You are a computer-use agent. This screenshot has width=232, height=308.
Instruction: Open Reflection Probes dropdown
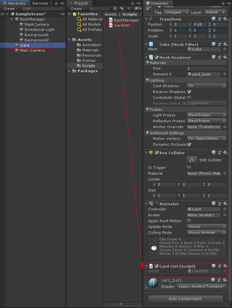coord(207,121)
